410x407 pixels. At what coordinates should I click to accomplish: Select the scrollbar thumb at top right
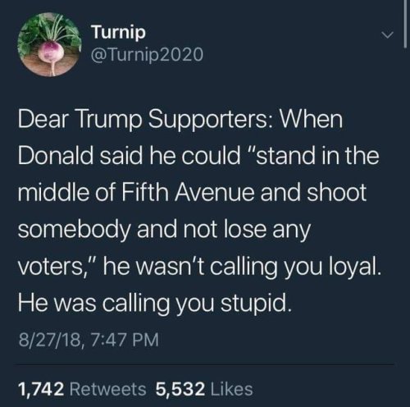click(x=405, y=24)
